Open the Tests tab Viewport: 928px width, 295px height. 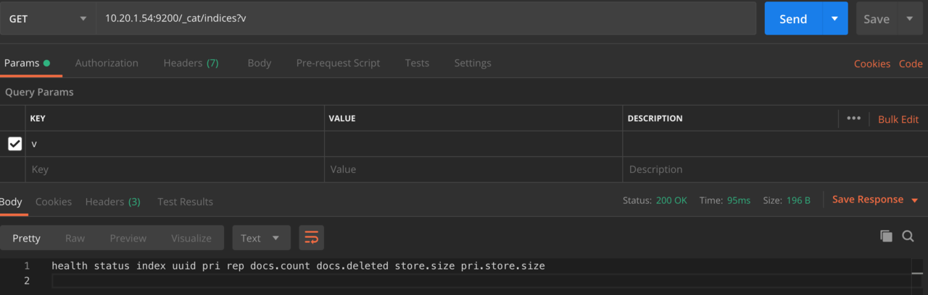coord(417,63)
